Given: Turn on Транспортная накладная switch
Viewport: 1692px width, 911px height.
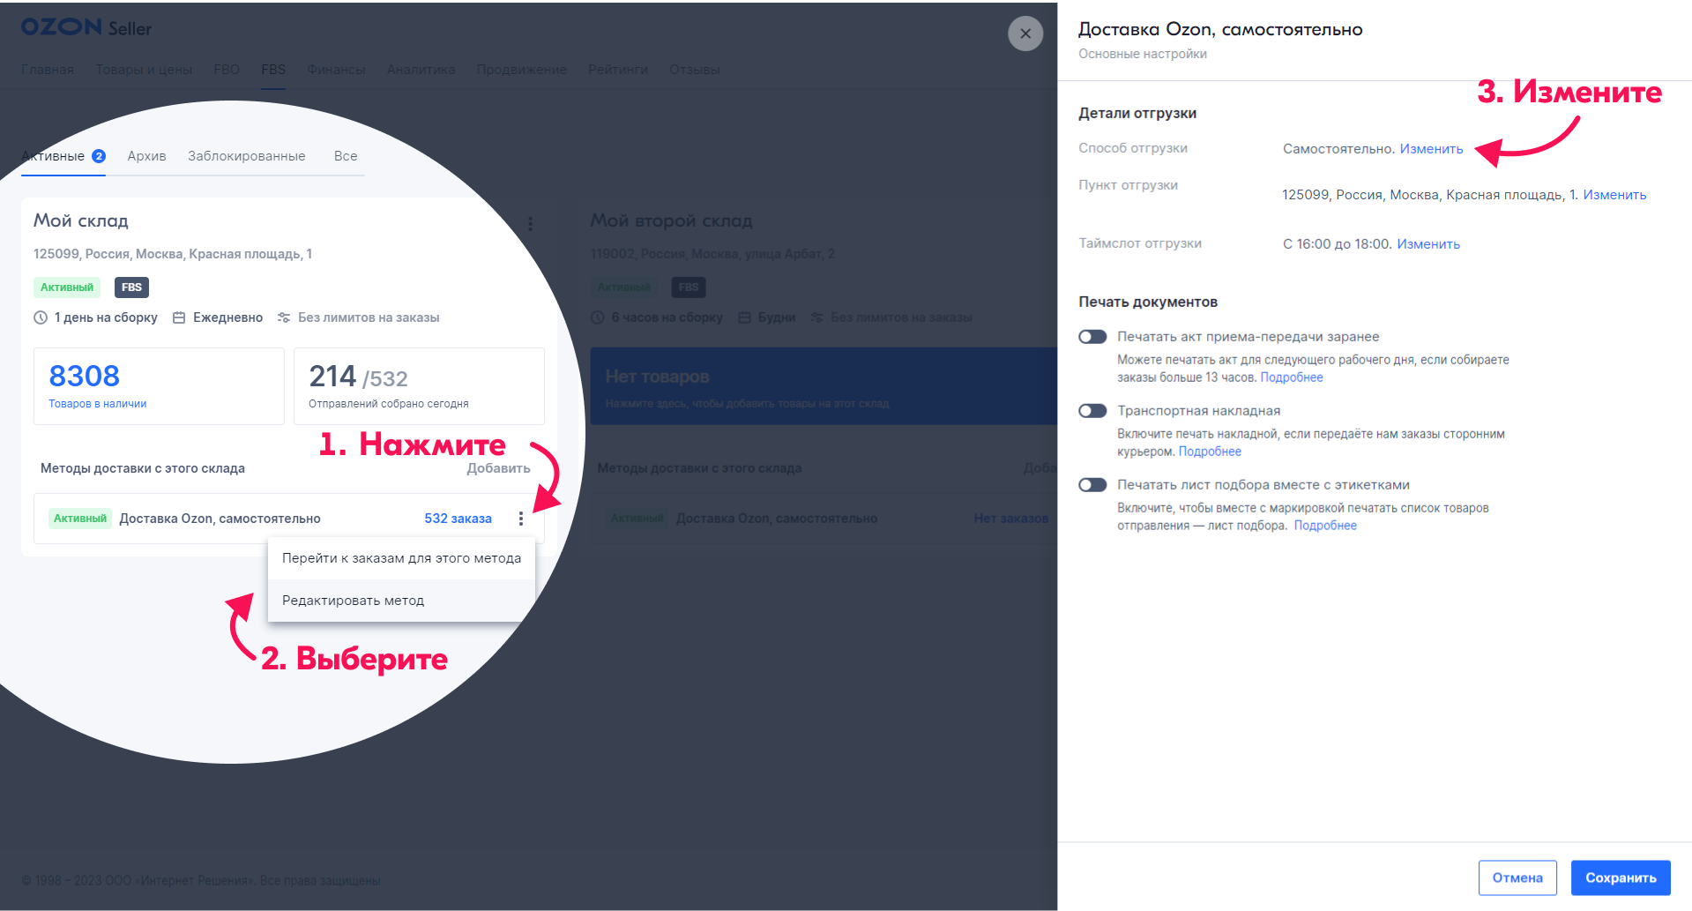Looking at the screenshot, I should click(x=1092, y=411).
